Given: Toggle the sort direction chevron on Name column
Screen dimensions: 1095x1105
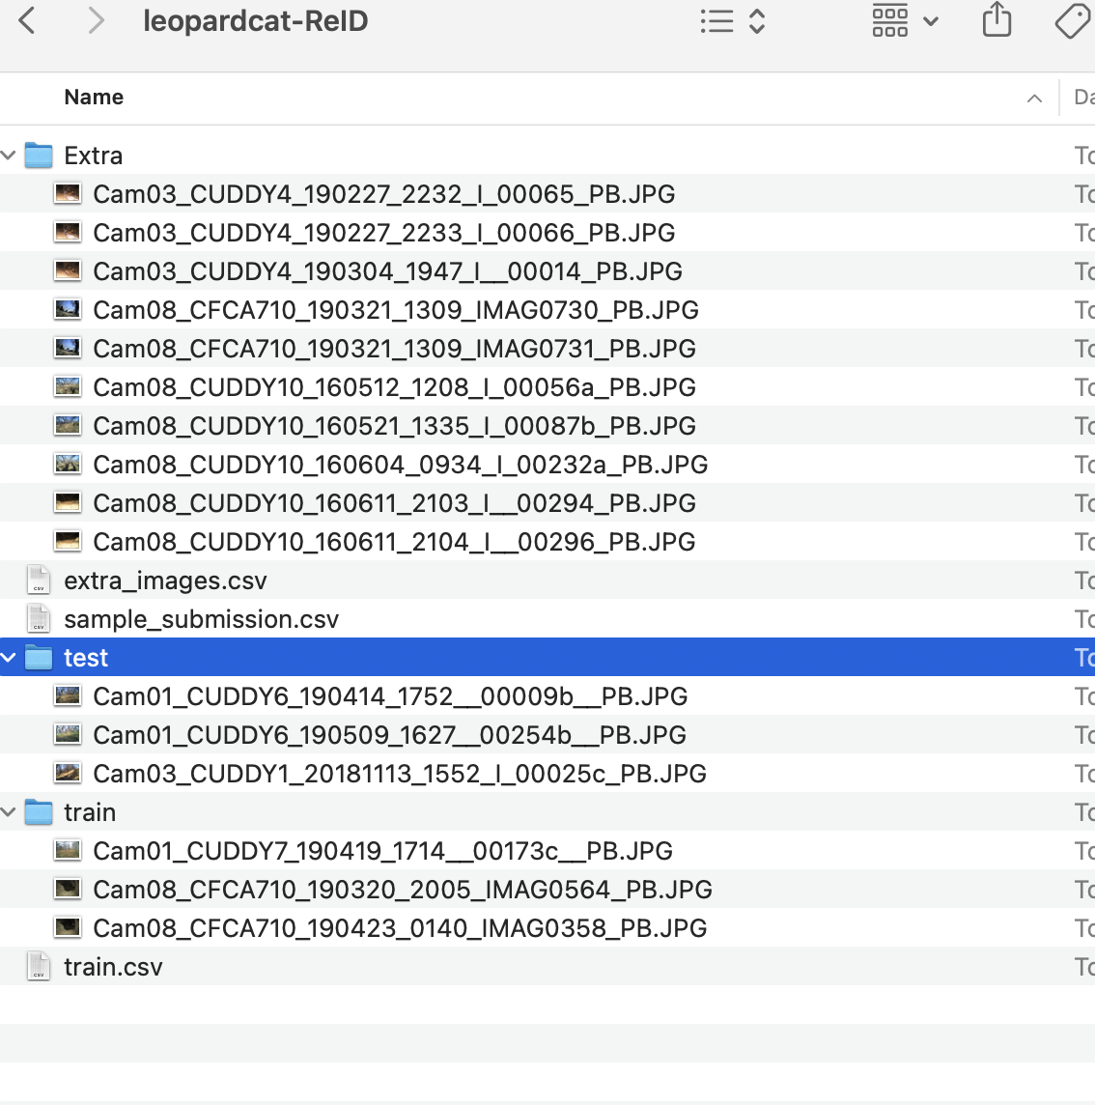Looking at the screenshot, I should click(1034, 98).
